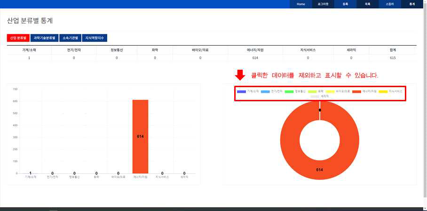Select the 산업 분류별 tab button

[x=18, y=38]
